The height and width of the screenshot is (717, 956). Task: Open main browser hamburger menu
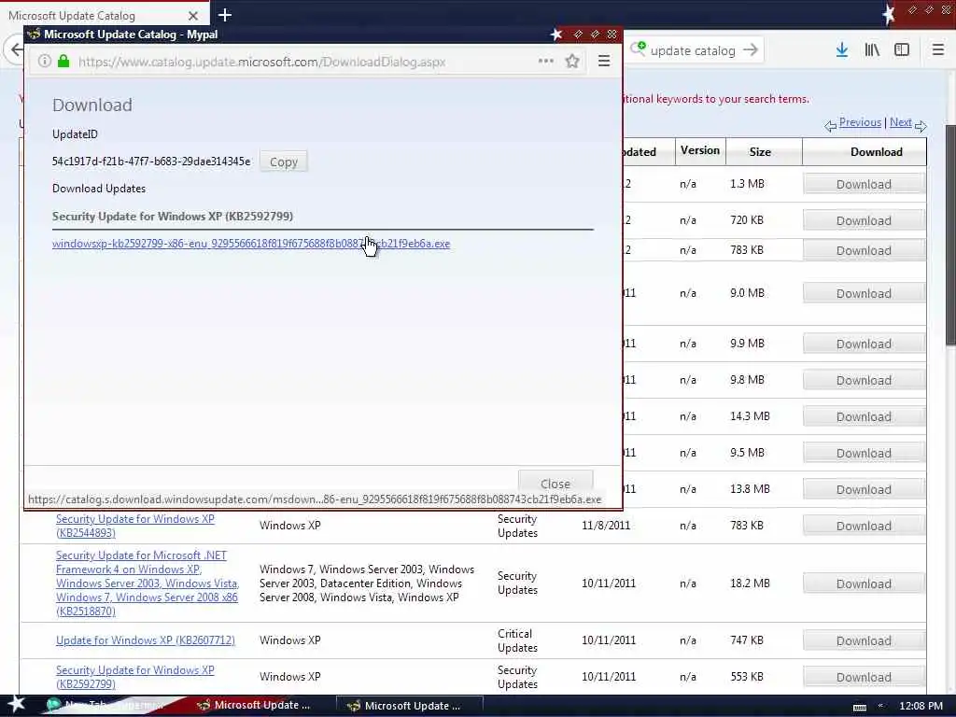tap(938, 50)
